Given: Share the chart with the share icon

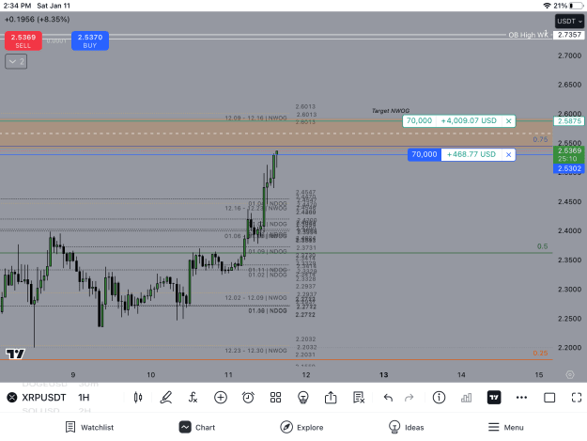Looking at the screenshot, I should [x=331, y=397].
